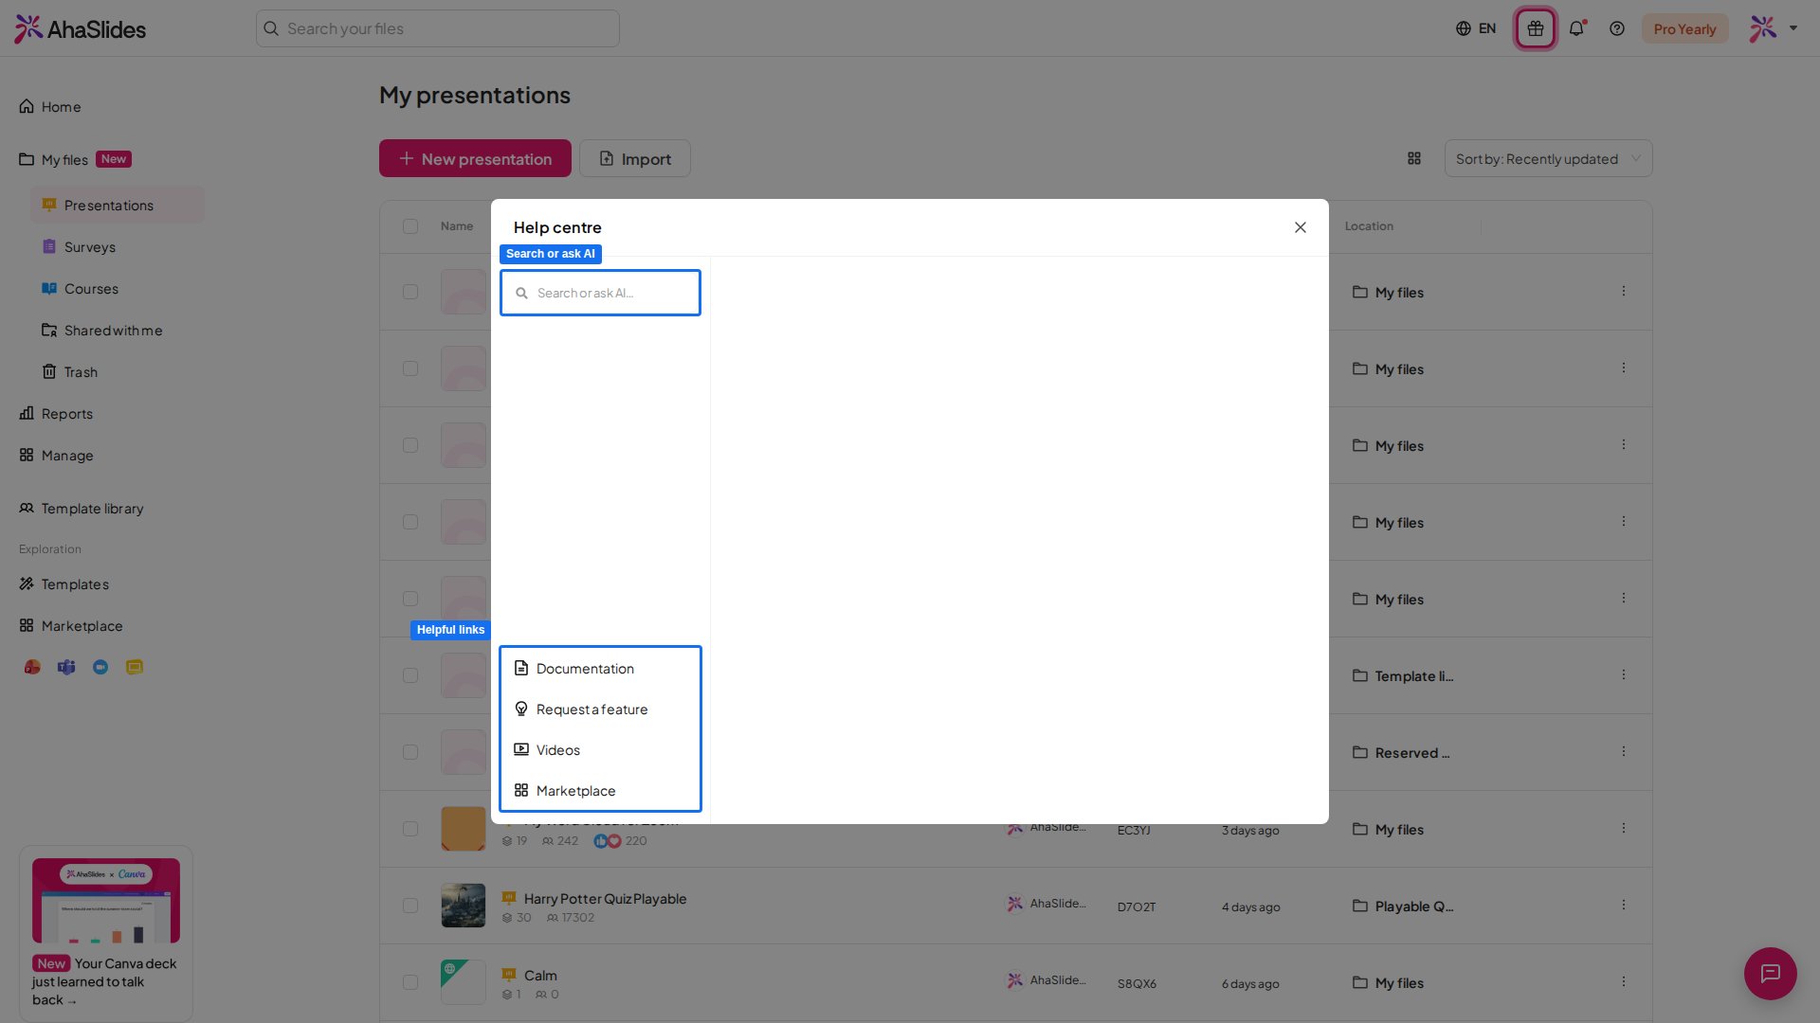Viewport: 1820px width, 1023px height.
Task: Open Documentation in Help centre
Action: pos(600,669)
